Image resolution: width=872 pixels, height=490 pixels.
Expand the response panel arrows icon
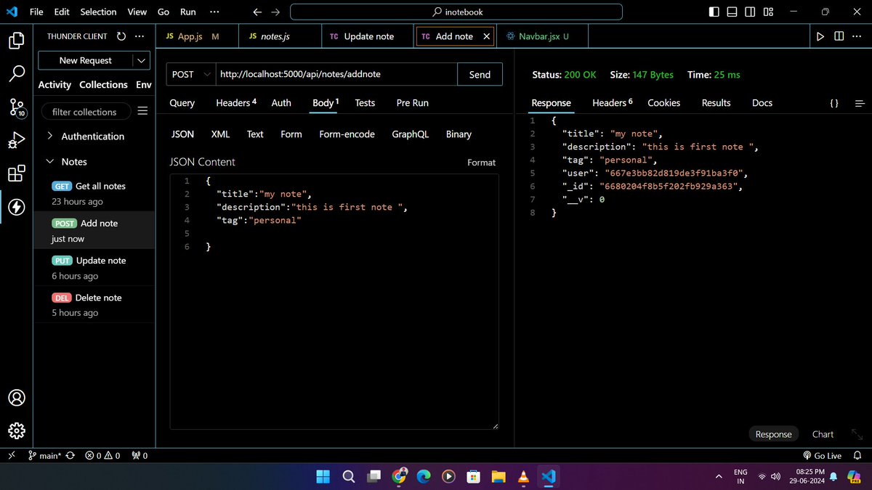tap(857, 434)
